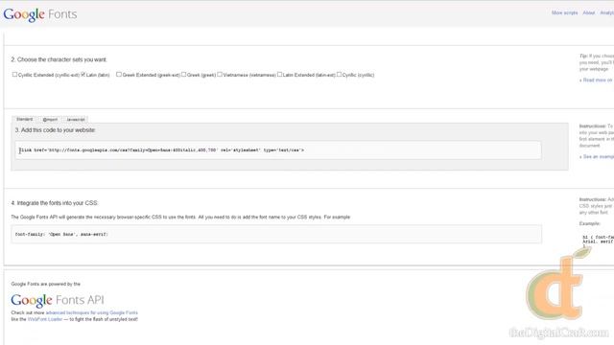Tick the Cyrillic (cyrillic) checkbox
The height and width of the screenshot is (345, 614).
point(339,75)
